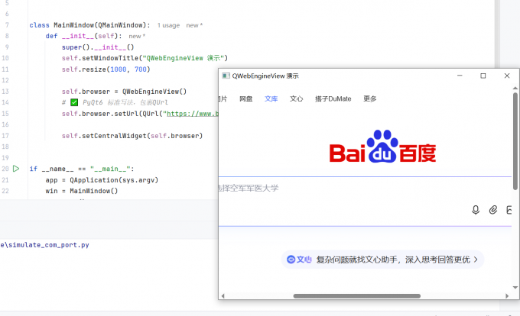
Task: Click 'app = QApplication(sys.argv)' text
Action: 102,180
